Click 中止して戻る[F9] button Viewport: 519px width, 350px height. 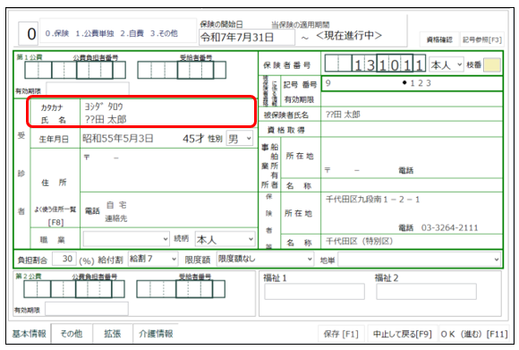pos(403,334)
